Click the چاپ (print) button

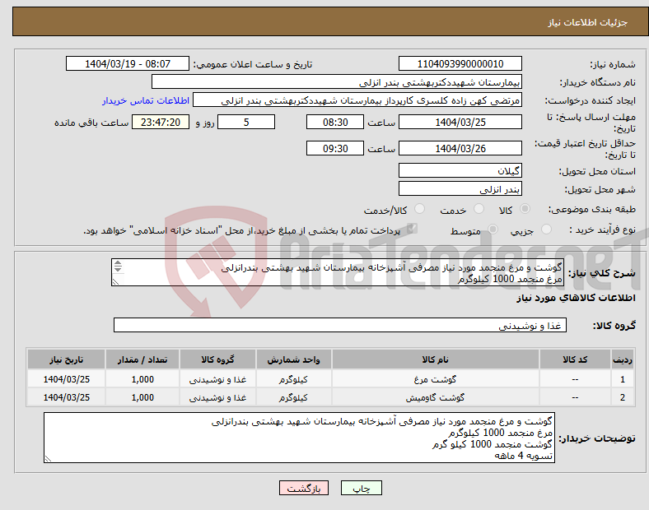point(361,488)
